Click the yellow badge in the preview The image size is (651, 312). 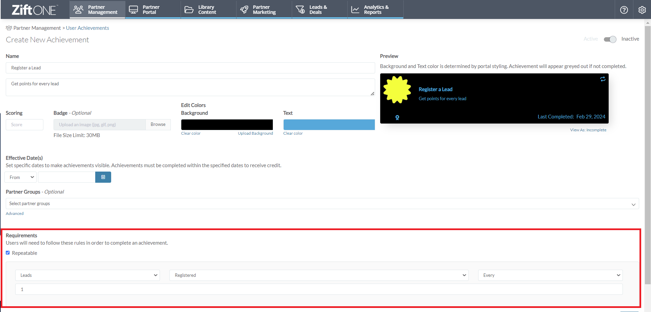pyautogui.click(x=397, y=90)
